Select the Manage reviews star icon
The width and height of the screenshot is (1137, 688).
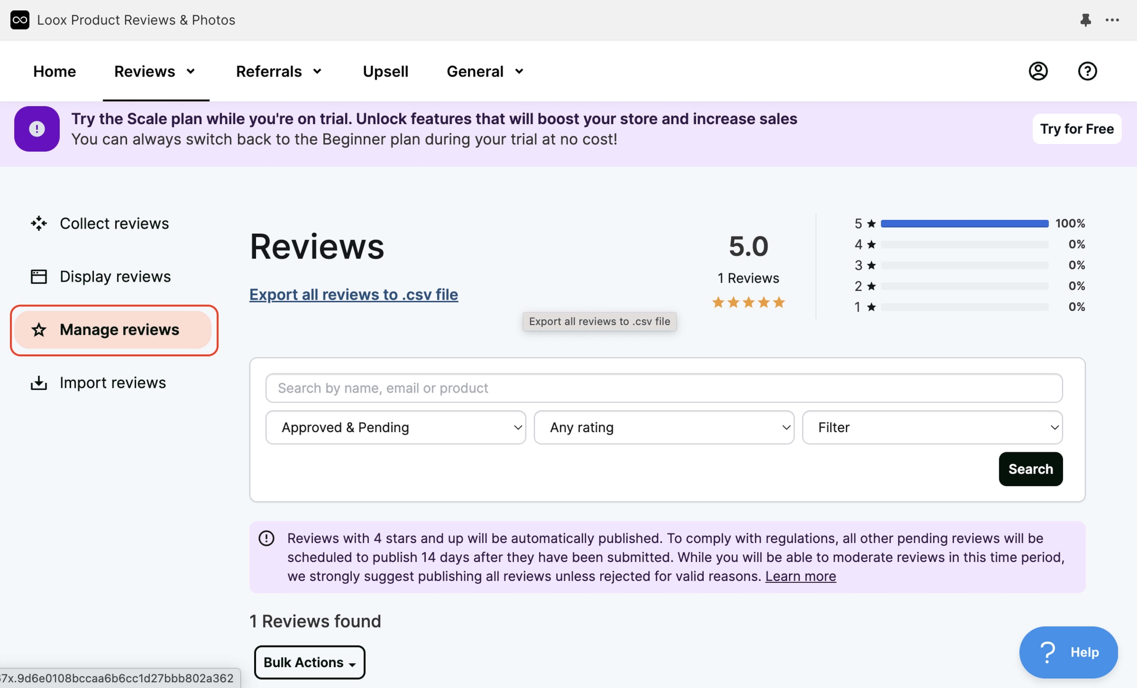tap(38, 329)
